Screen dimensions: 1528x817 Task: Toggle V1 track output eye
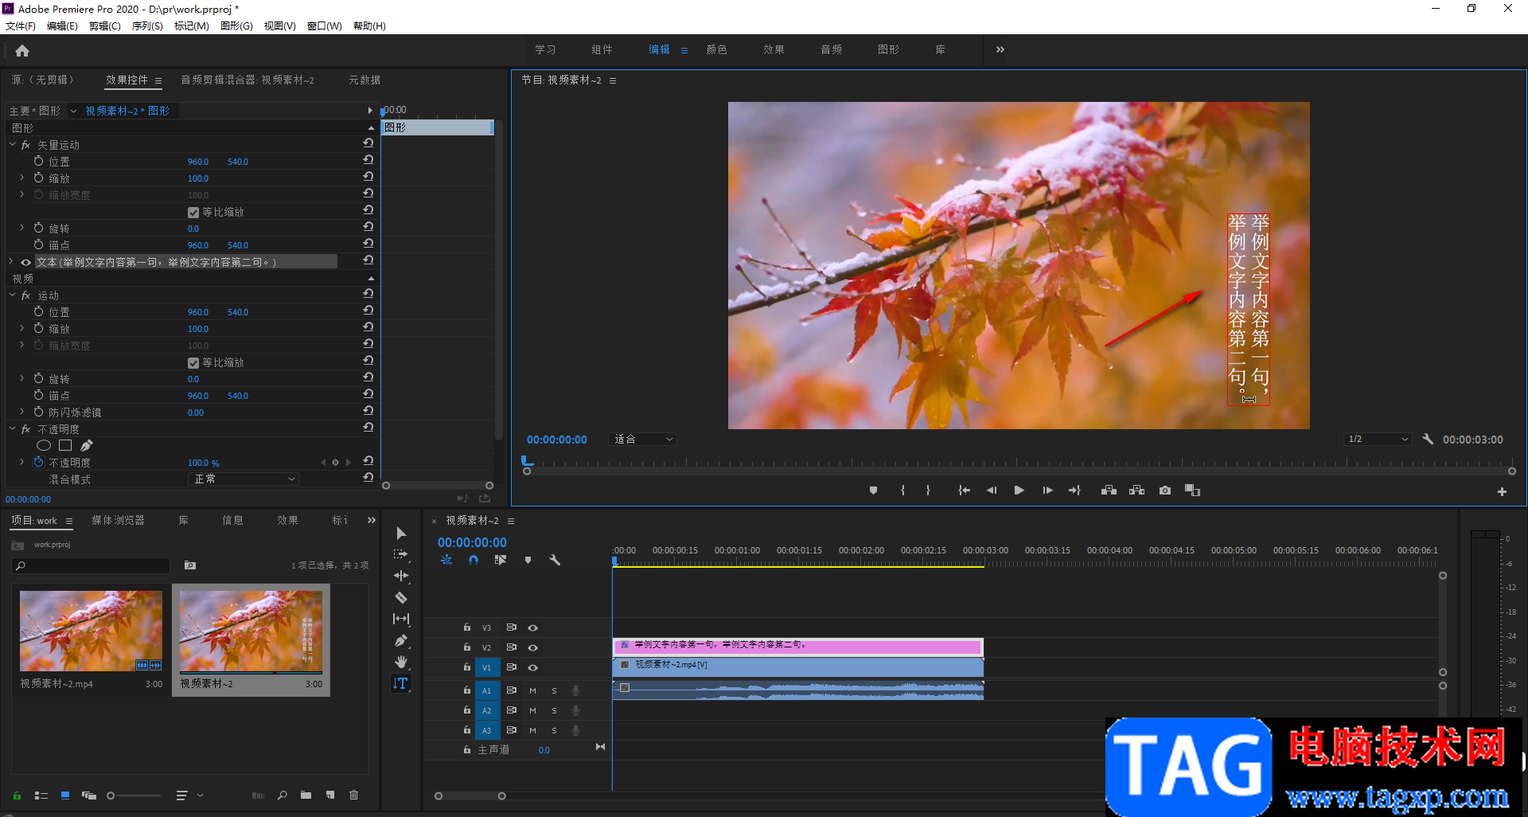(x=533, y=667)
